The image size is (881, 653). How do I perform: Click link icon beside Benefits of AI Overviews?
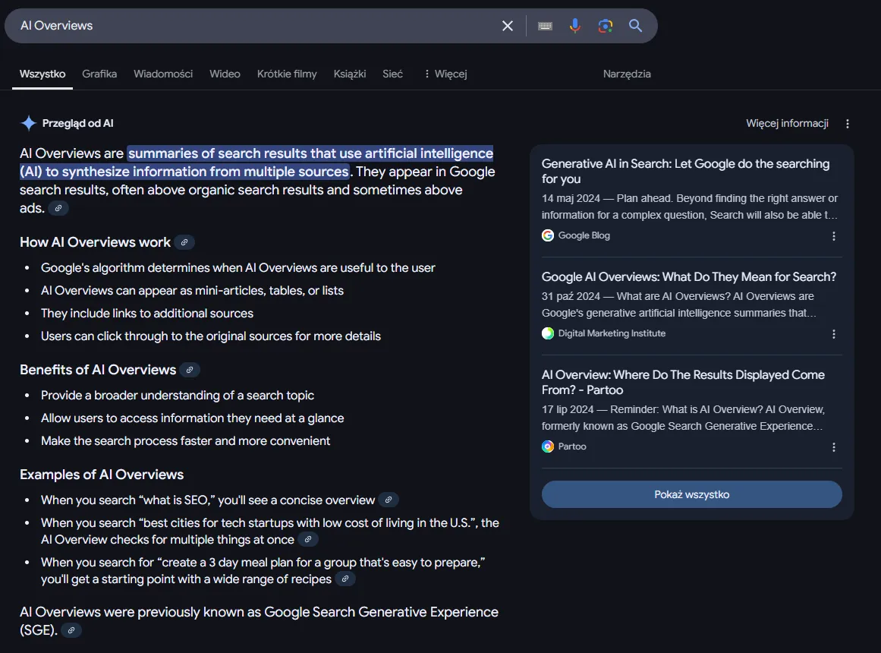pyautogui.click(x=190, y=370)
